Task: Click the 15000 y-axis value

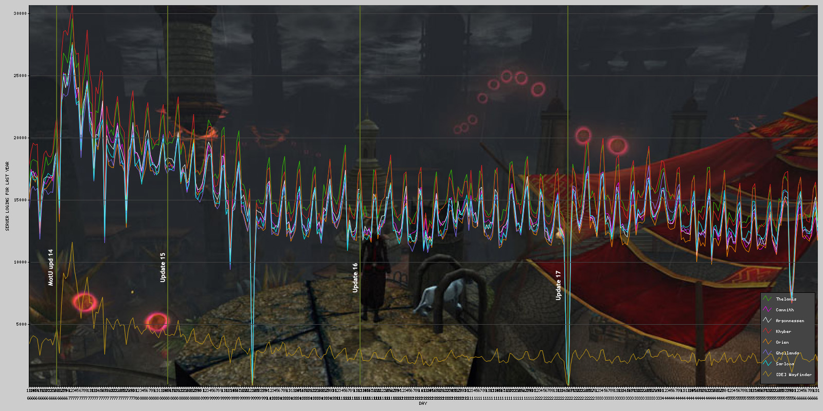Action: point(20,200)
